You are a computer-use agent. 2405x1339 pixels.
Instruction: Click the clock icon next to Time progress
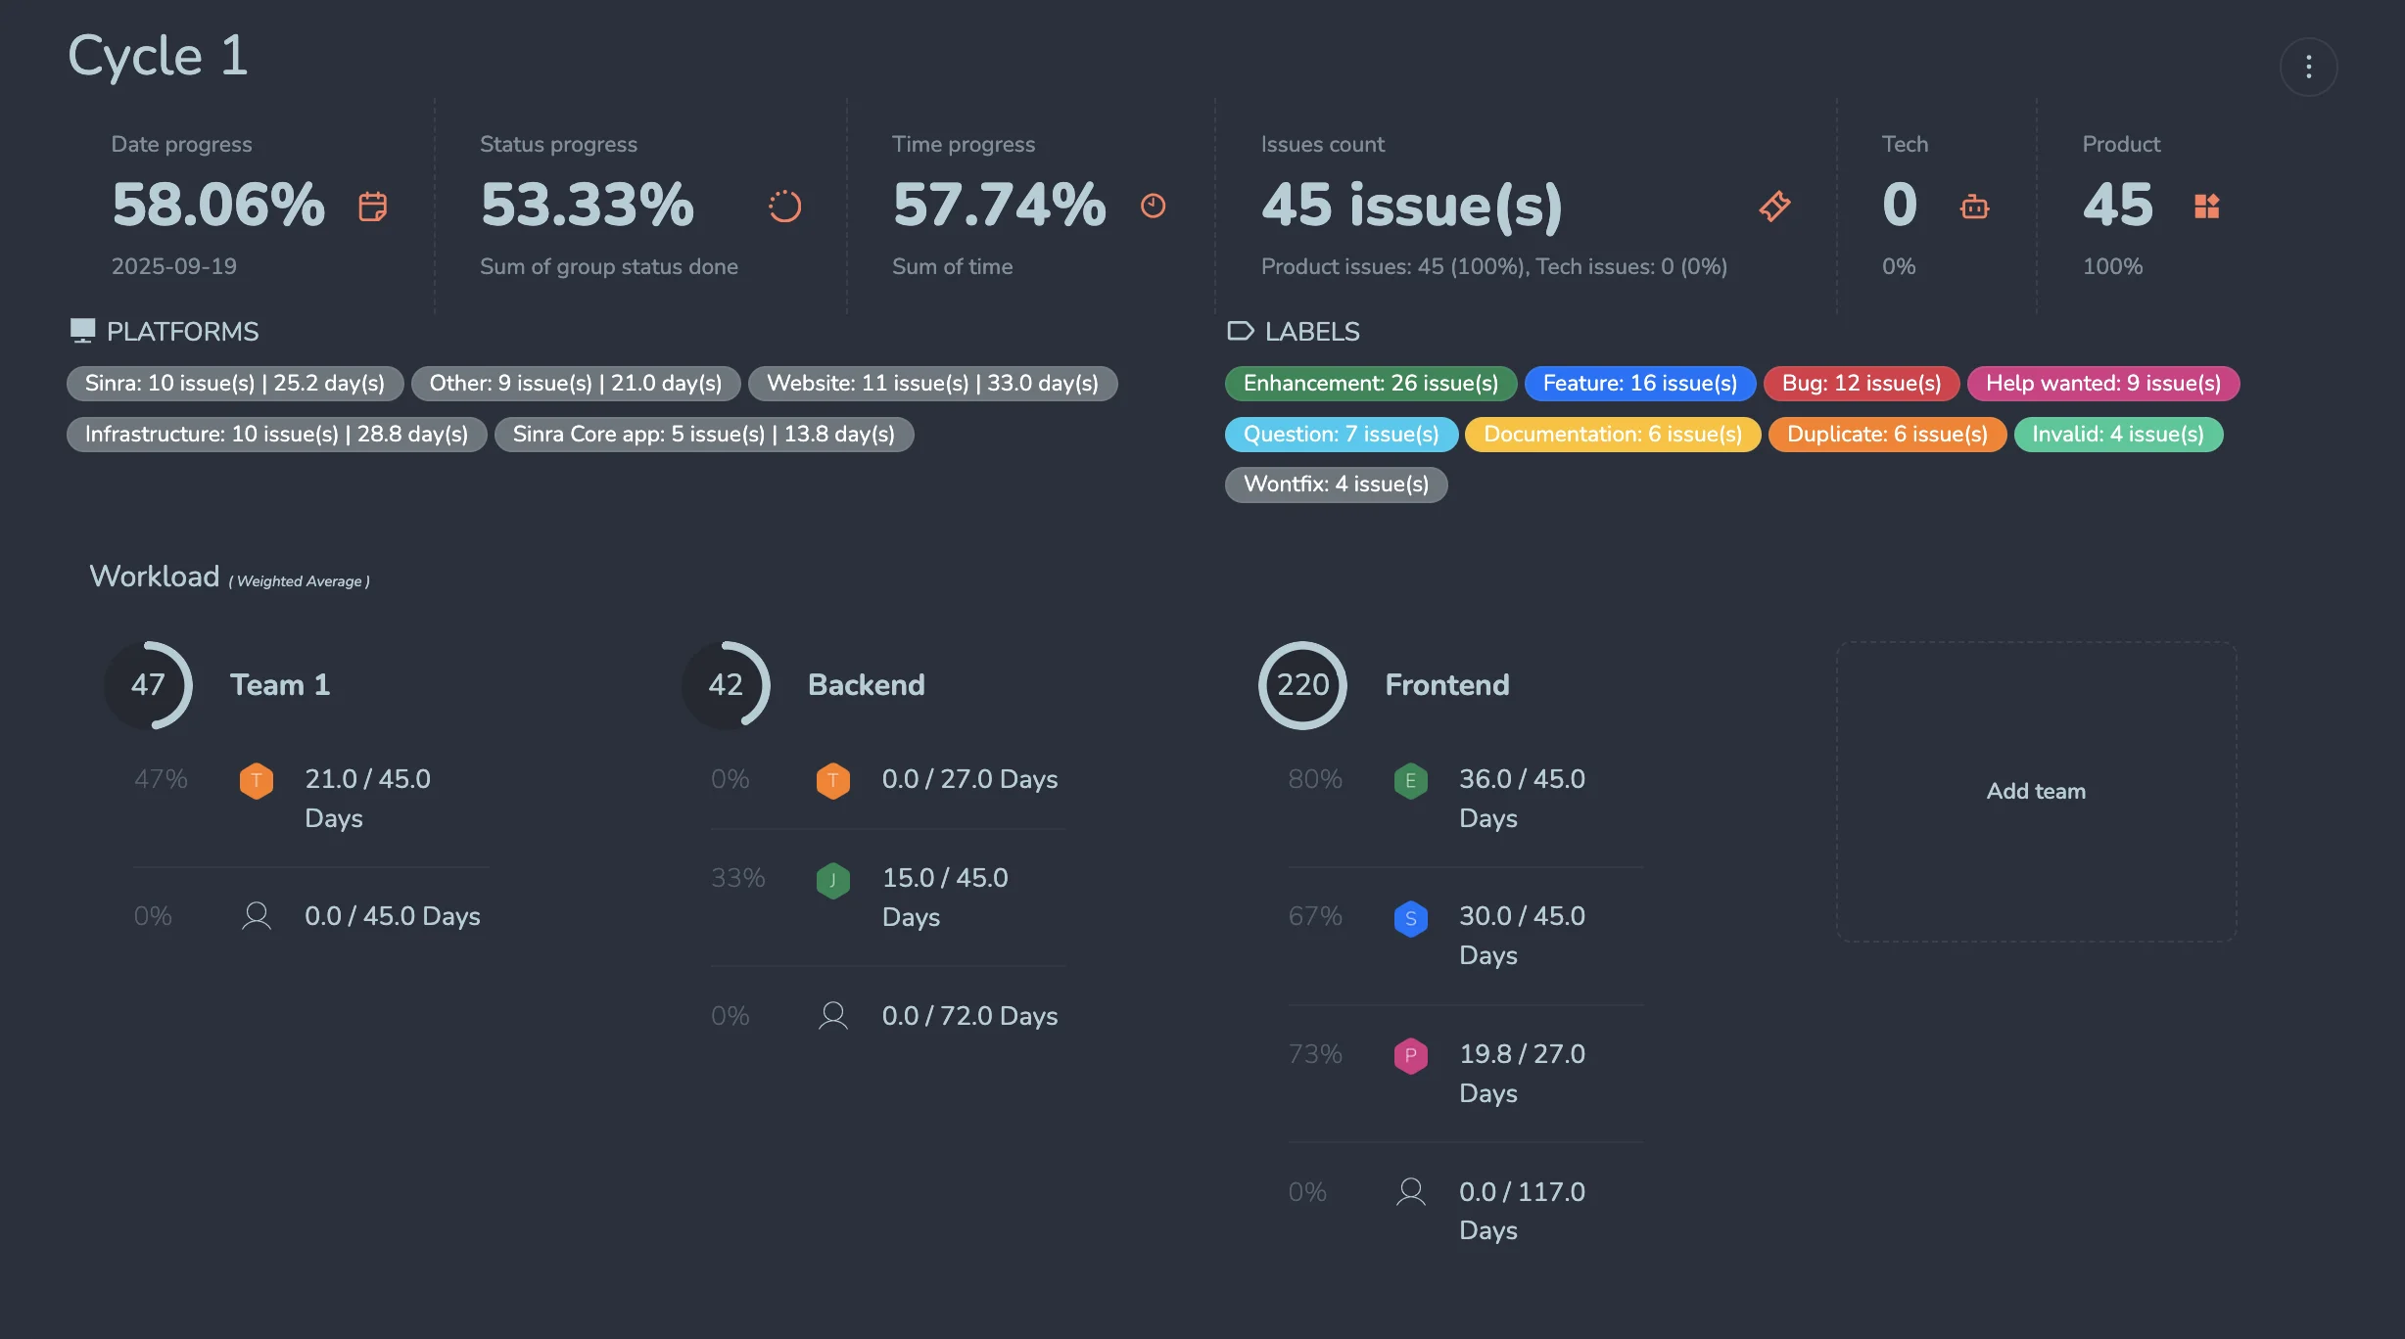(1153, 206)
